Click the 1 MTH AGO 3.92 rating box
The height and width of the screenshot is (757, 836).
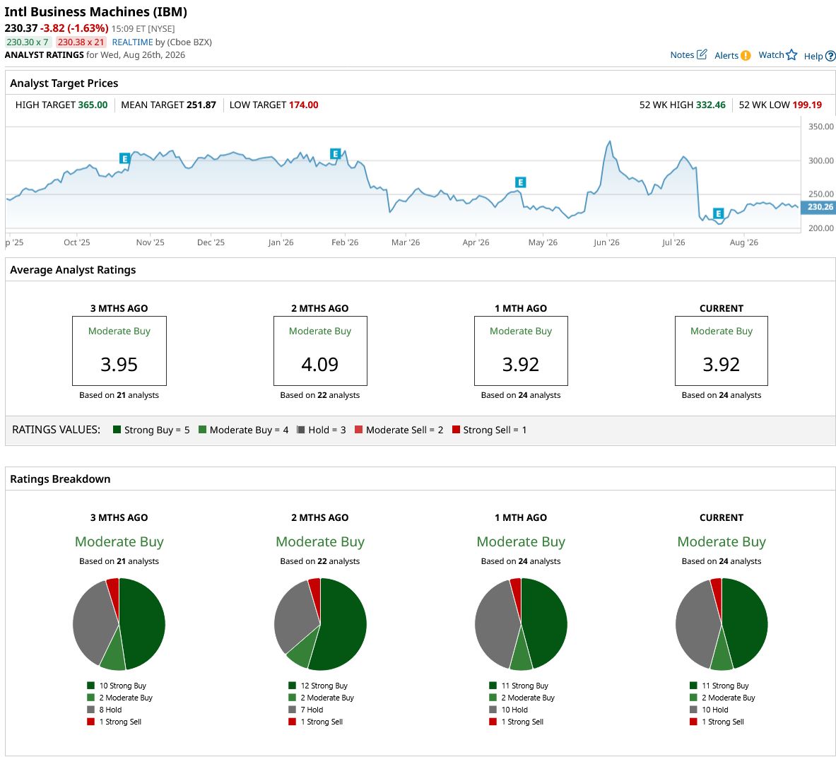tap(521, 351)
